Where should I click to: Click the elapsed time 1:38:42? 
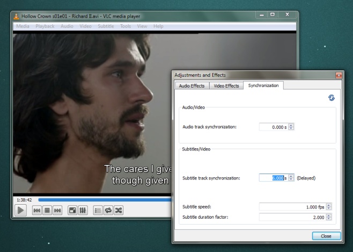(24, 200)
